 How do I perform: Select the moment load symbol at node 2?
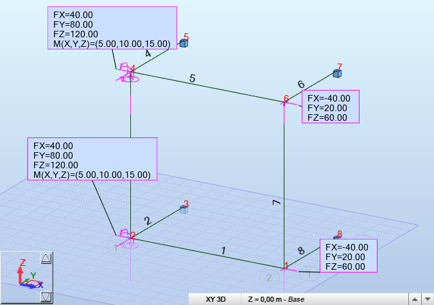coord(126,239)
